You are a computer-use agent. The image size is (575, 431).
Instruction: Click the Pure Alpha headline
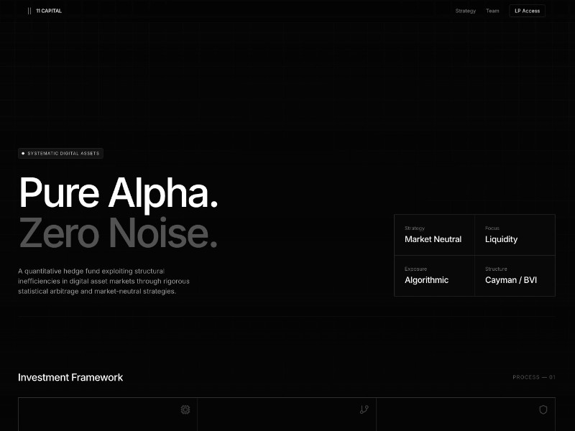pos(119,193)
